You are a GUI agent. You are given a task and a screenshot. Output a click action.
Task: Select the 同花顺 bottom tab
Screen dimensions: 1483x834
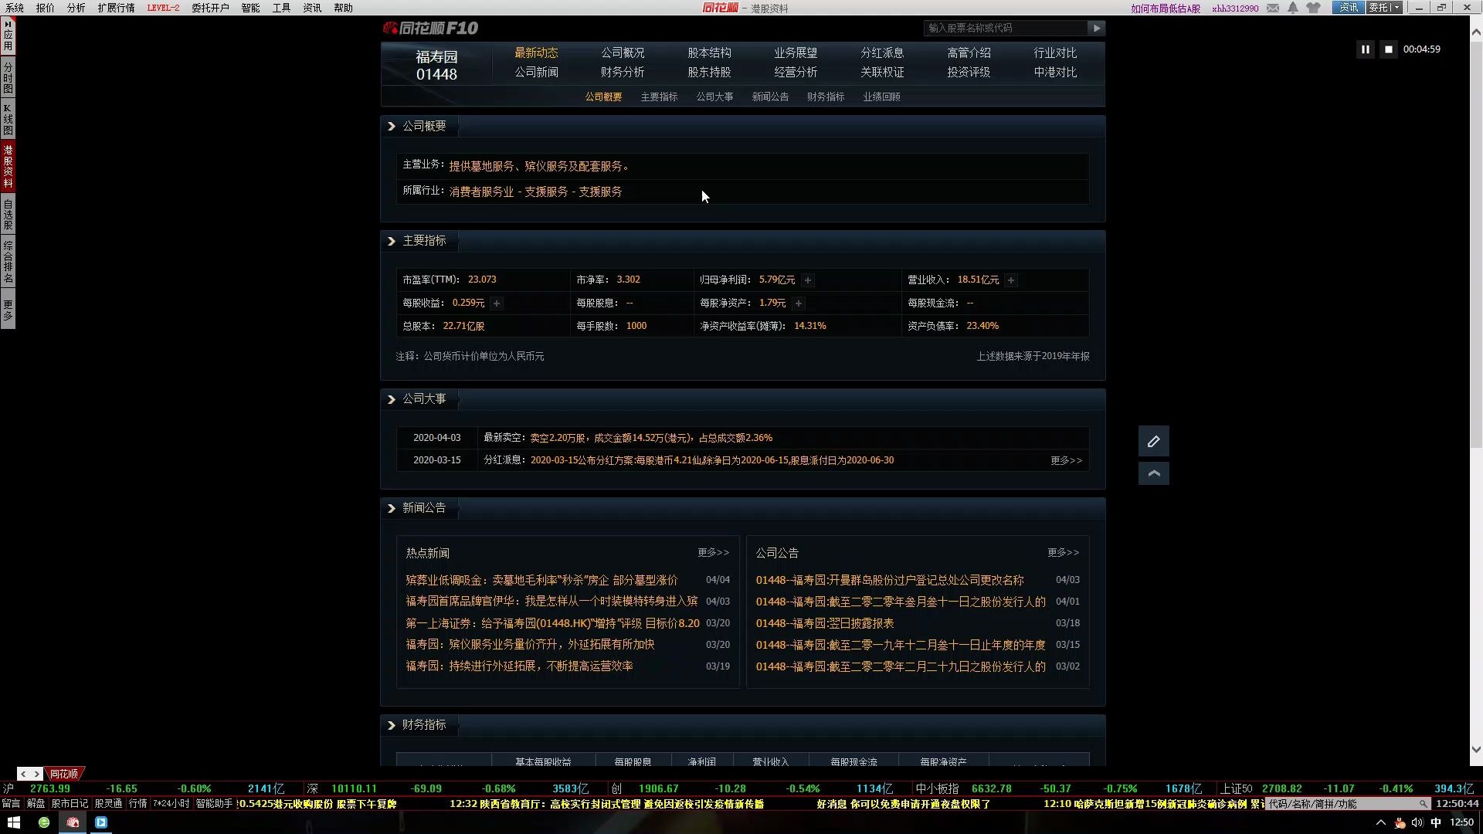point(64,774)
